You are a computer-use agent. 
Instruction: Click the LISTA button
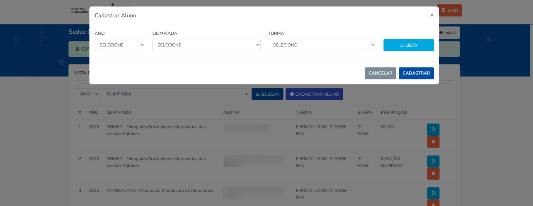408,45
